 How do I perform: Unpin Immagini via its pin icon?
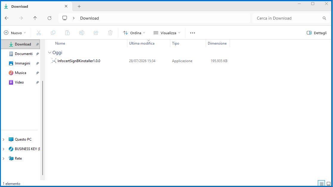(37, 63)
